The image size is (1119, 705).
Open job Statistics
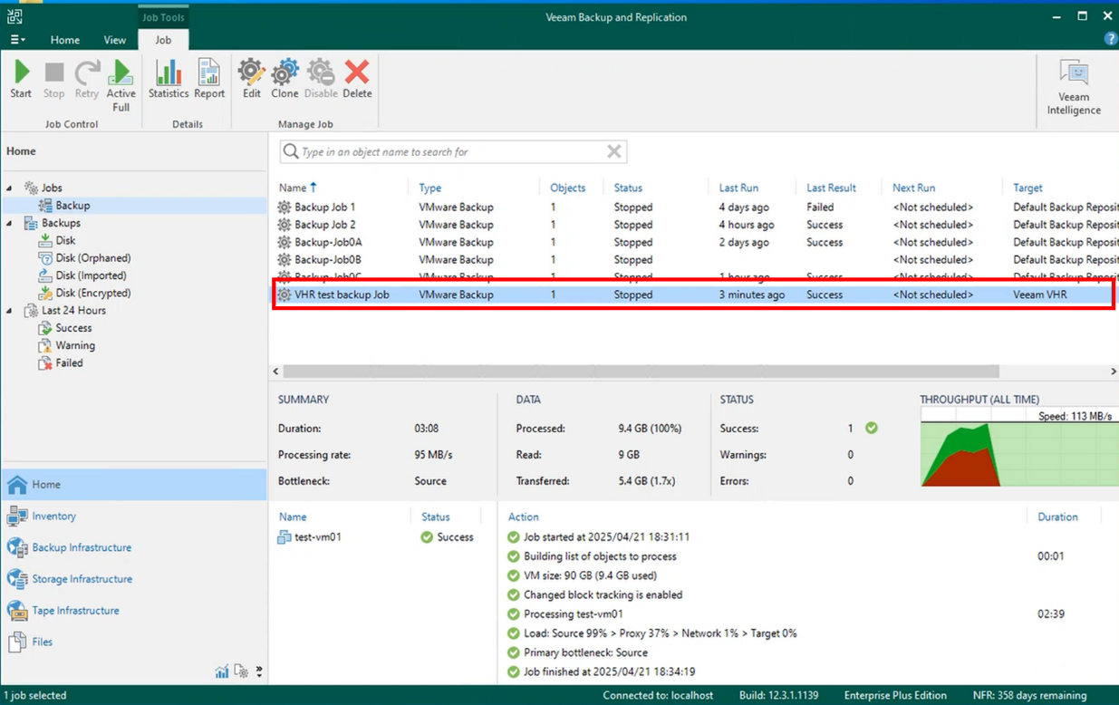(x=169, y=79)
